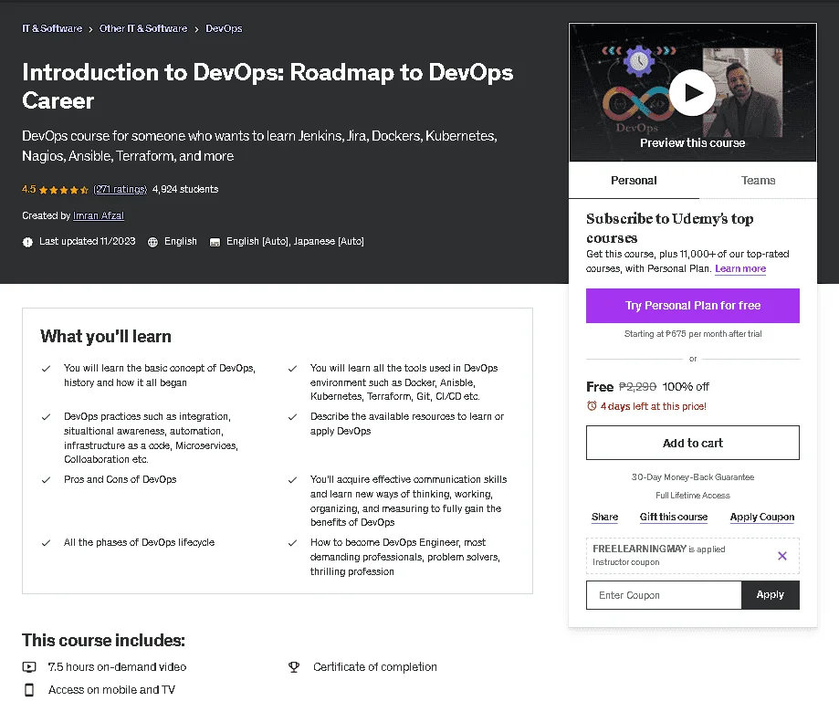Screen dimensions: 839x722
Task: Click the closed captions icon
Action: point(215,242)
